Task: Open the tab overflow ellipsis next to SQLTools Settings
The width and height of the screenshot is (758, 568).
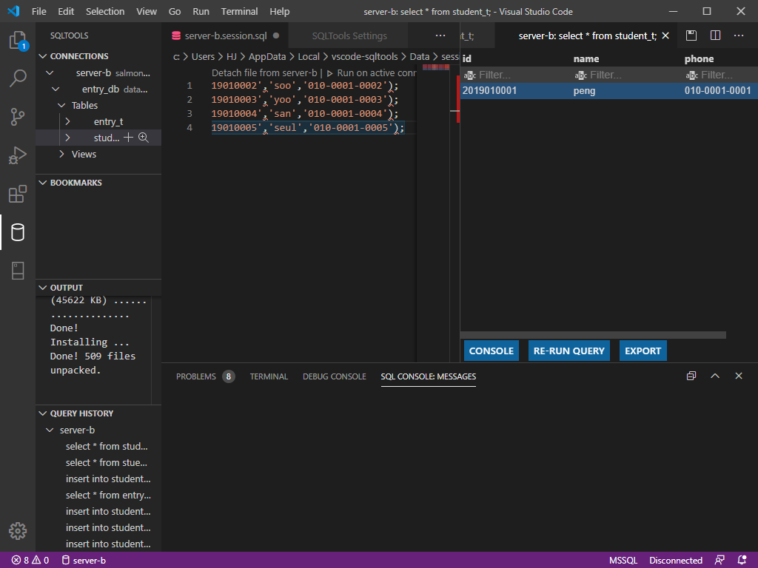Action: click(x=440, y=35)
